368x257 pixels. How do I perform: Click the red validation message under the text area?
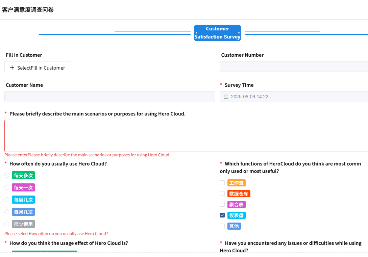point(87,155)
